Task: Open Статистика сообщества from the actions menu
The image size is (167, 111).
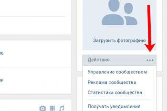Action: (115, 92)
